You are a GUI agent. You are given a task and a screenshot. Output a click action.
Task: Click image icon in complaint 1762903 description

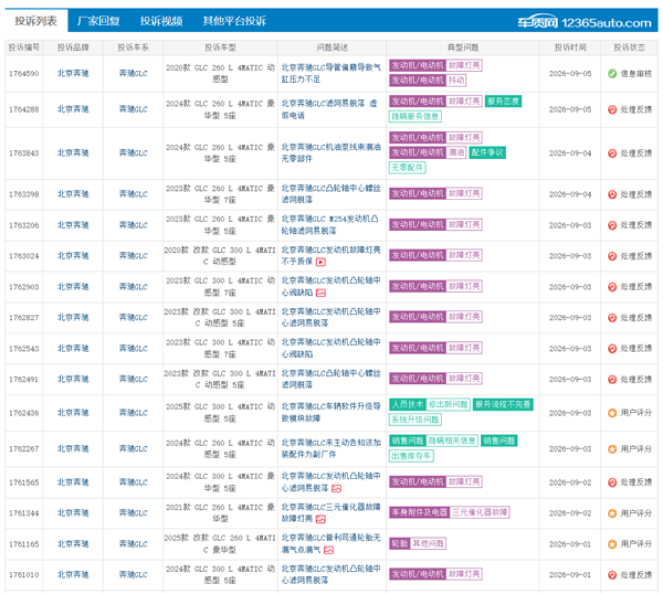pos(321,293)
